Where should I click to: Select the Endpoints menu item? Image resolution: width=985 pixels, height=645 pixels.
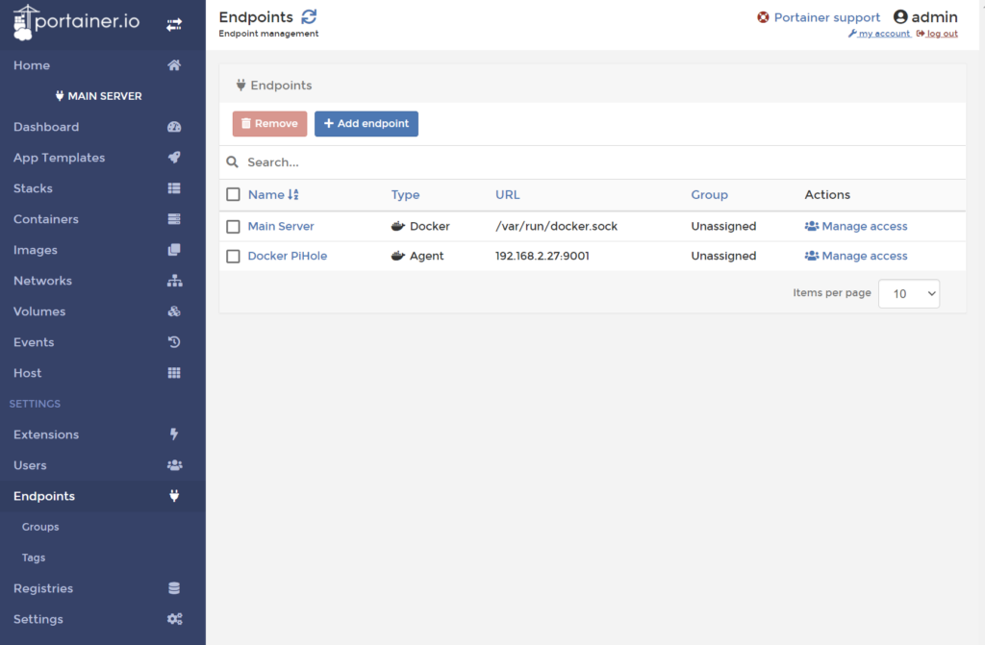point(102,496)
